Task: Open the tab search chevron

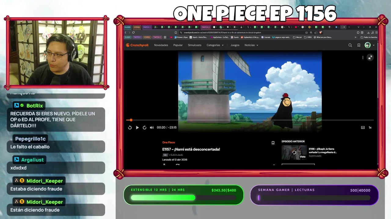Action: [x=358, y=27]
